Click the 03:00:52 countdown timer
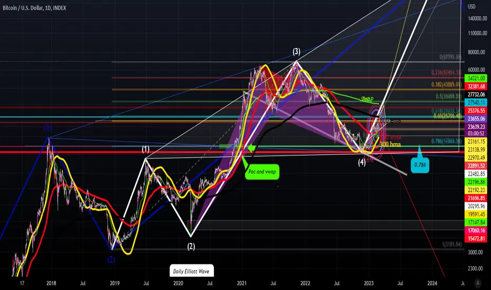 coord(476,133)
